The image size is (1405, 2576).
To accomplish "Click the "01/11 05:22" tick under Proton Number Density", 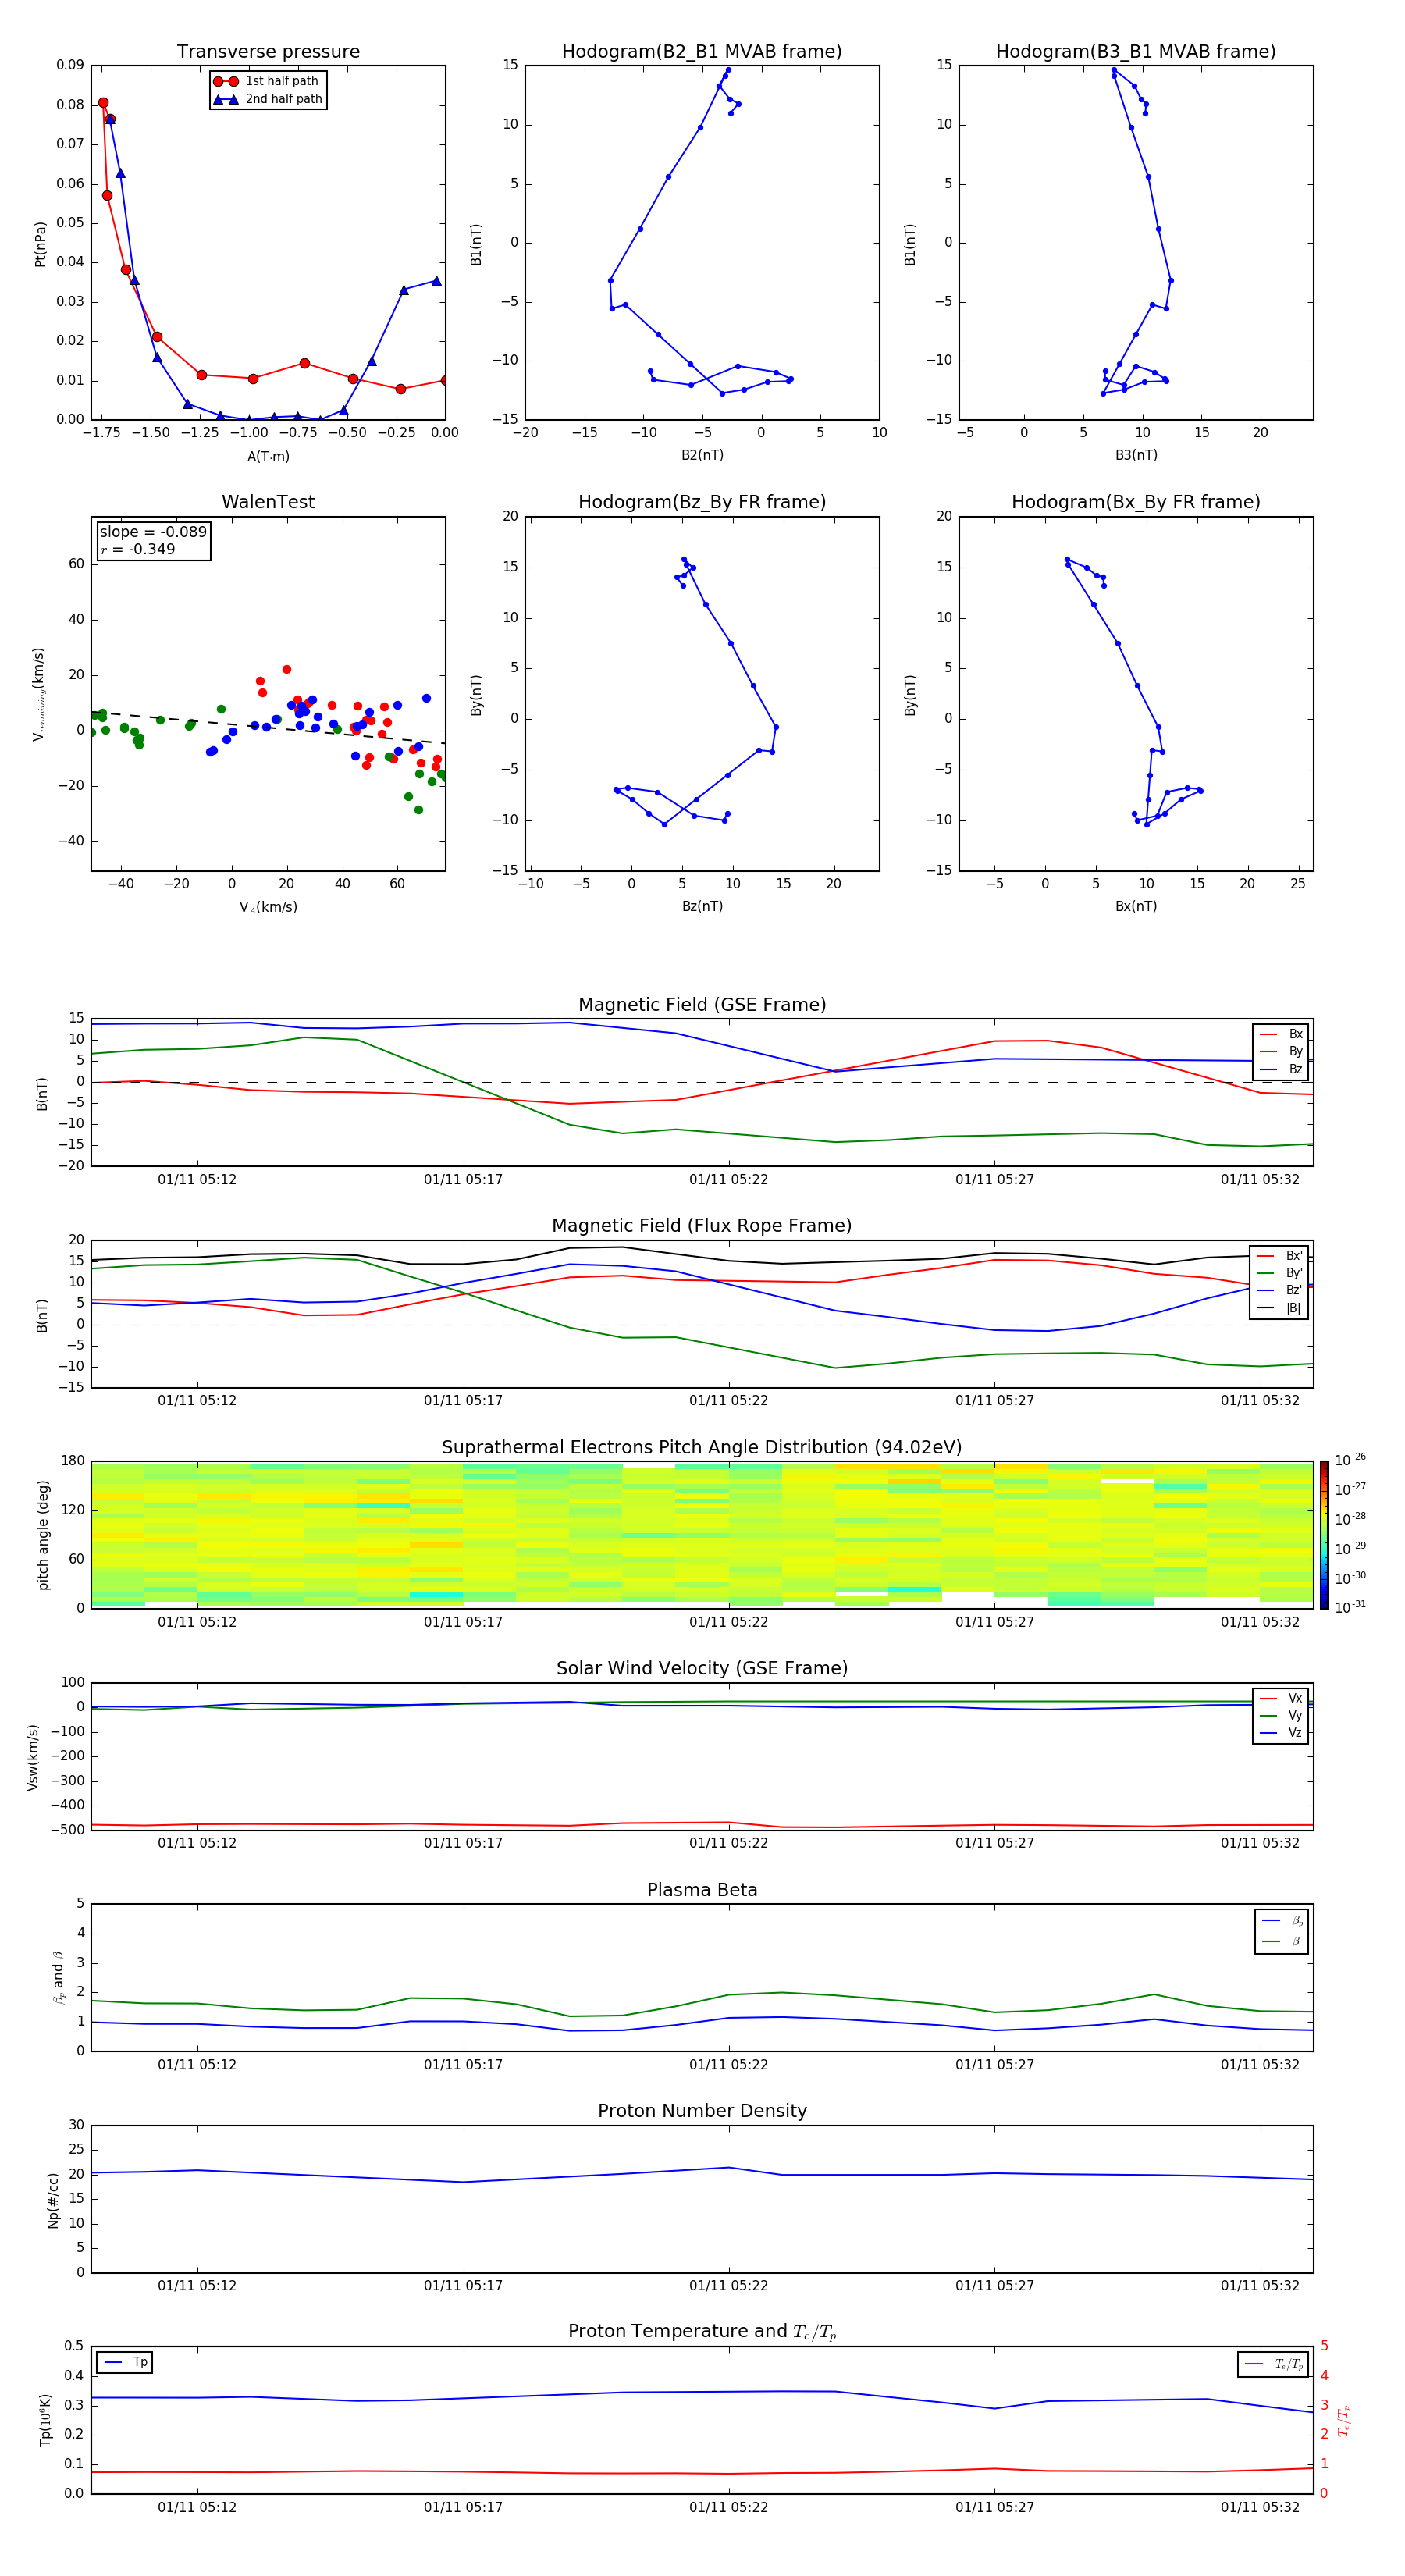I will 729,2286.
